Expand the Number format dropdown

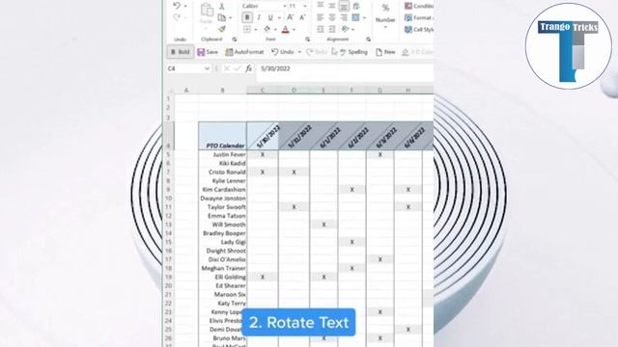point(385,28)
